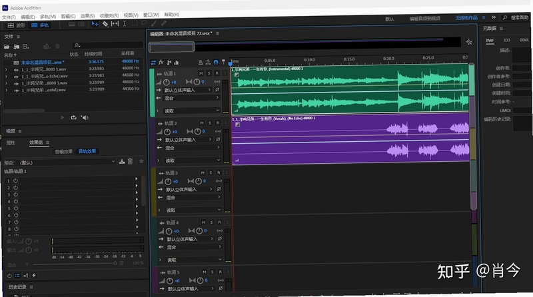Toggle the metronome icon

pyautogui.click(x=201, y=62)
